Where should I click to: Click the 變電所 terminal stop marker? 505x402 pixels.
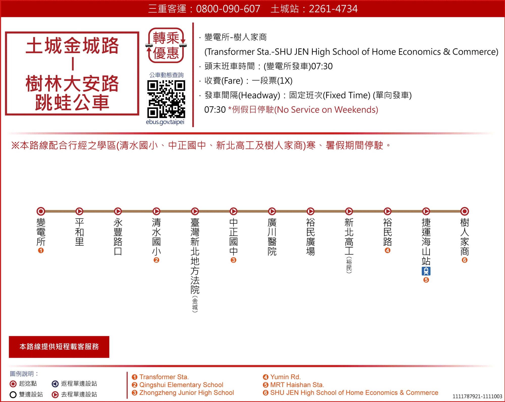point(41,211)
